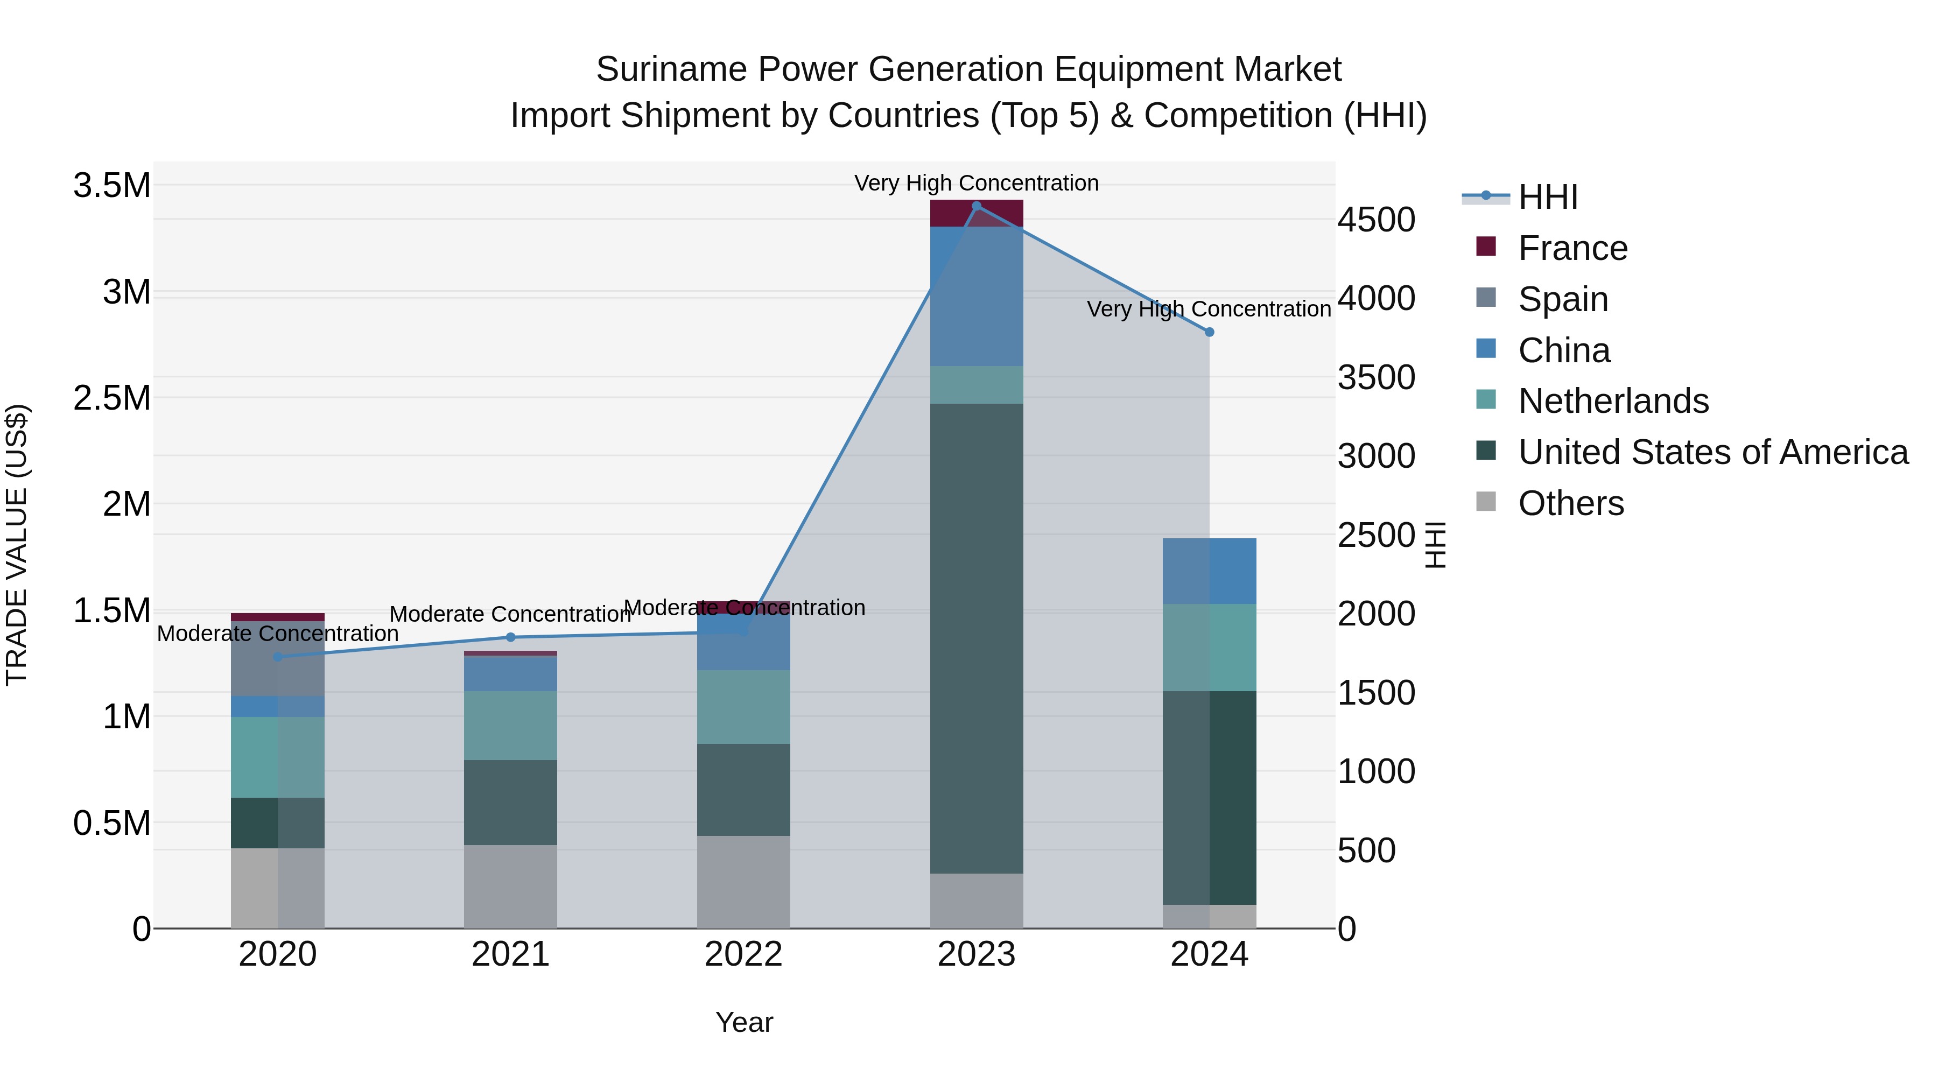
Task: Click the 2023 Others bar segment
Action: tap(977, 901)
